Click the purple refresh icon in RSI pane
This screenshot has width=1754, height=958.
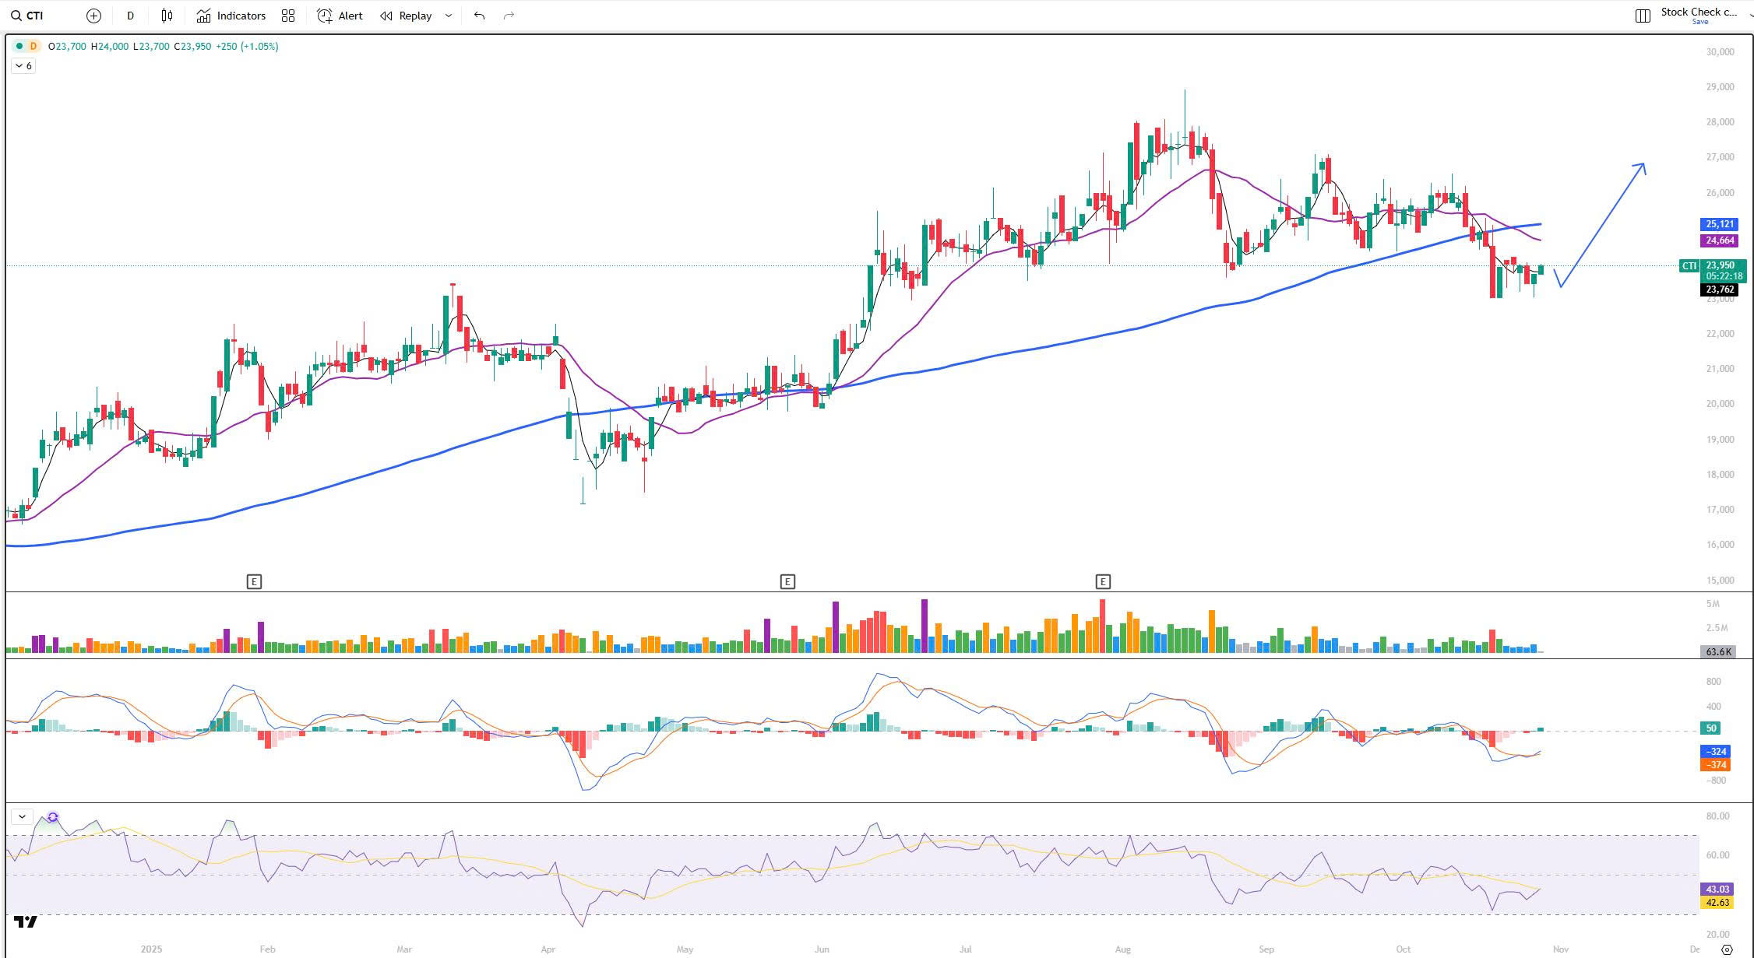point(53,817)
